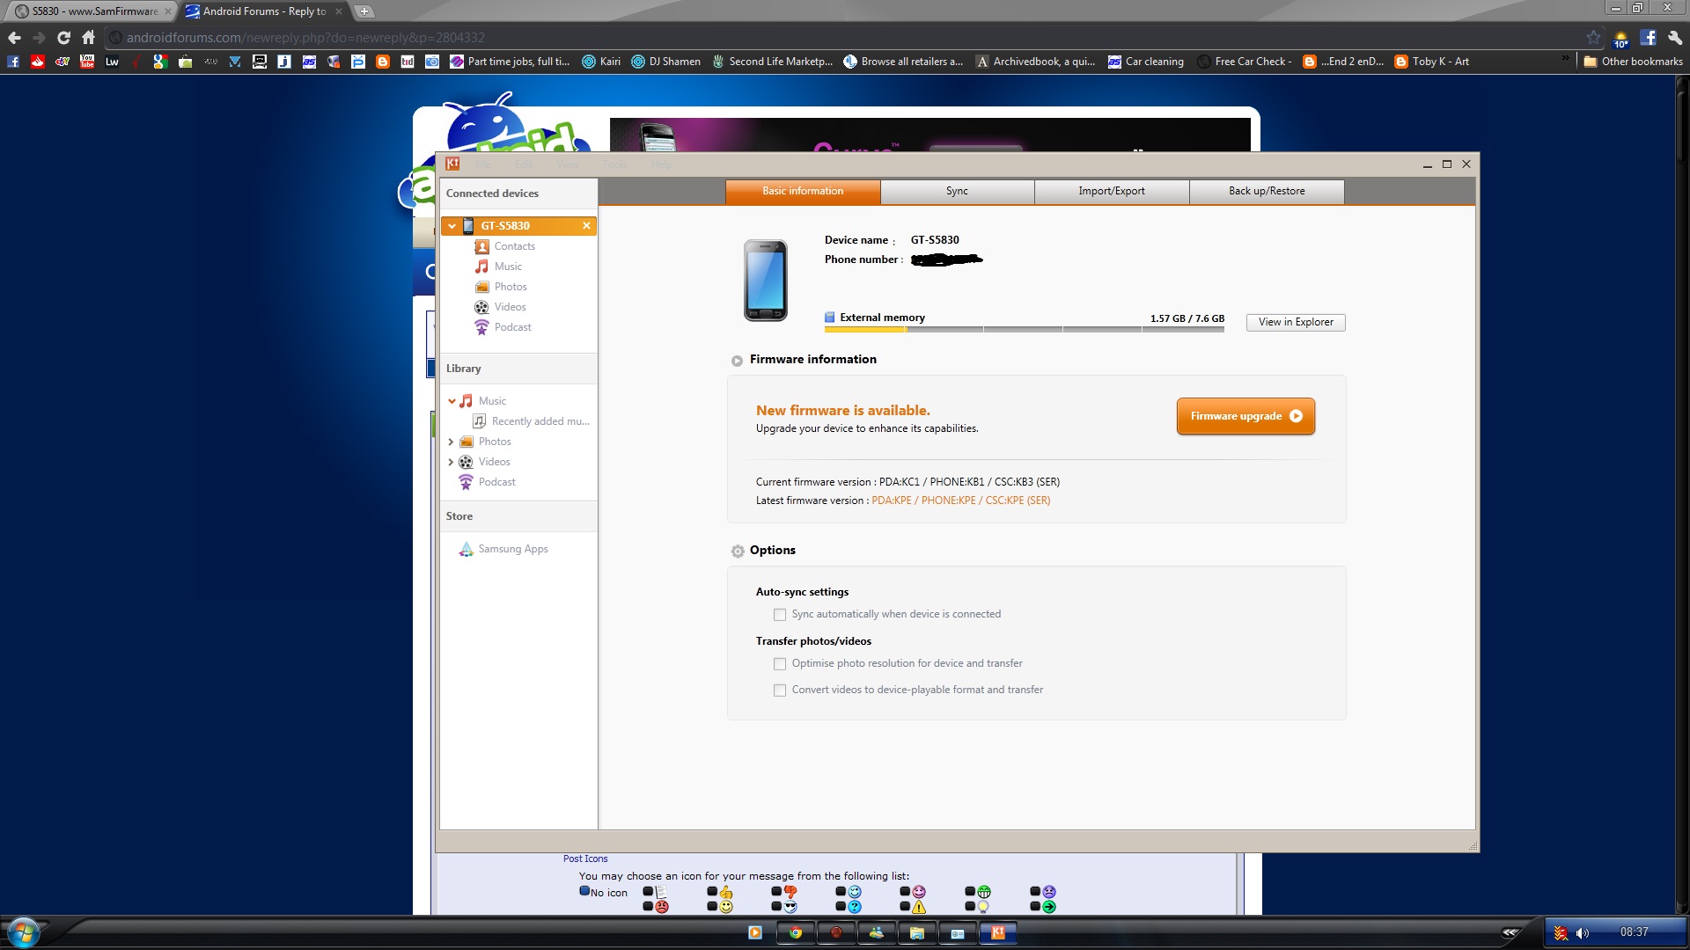
Task: Open device Photos folder icon
Action: 482,287
